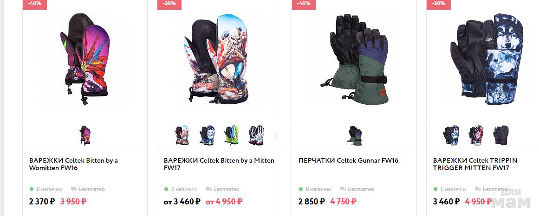
Task: Click the purple floral Womitten product image
Action: (85, 59)
